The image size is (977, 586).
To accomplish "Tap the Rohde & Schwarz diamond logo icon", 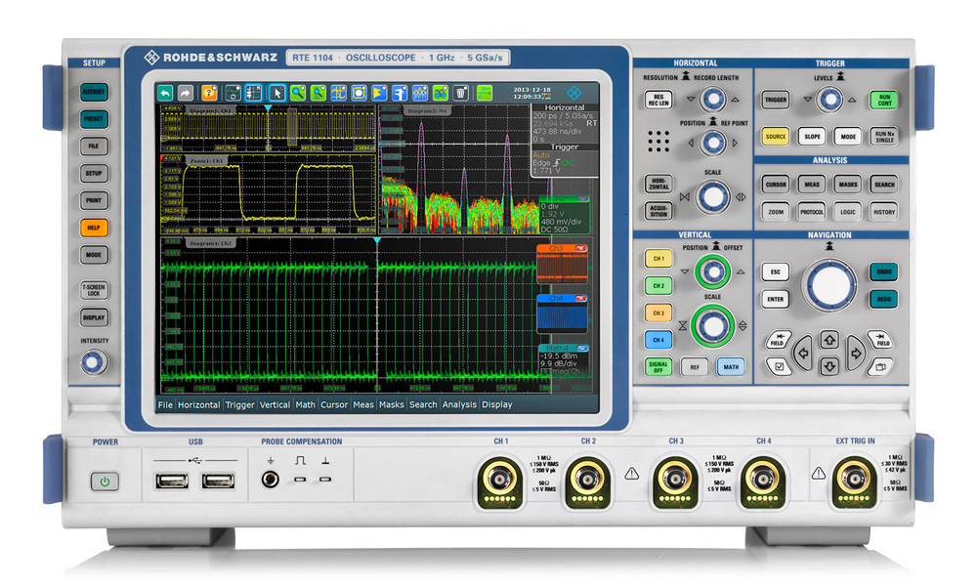I will coord(574,94).
